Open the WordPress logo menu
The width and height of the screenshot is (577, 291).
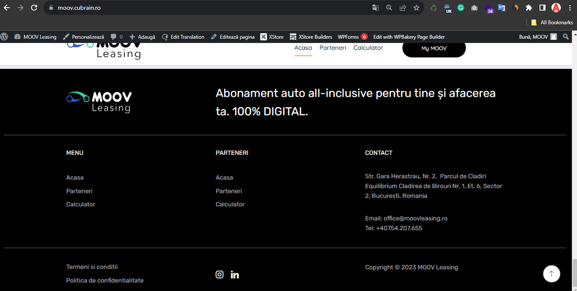(5, 37)
